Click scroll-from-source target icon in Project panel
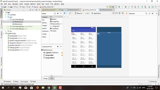This screenshot has height=90, width=160. 30,10
